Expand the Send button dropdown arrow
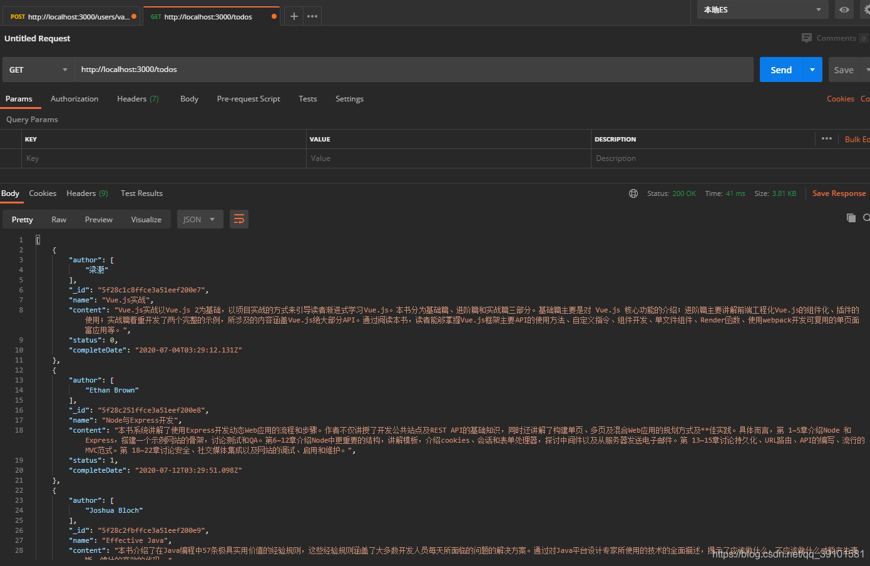870x566 pixels. (812, 69)
